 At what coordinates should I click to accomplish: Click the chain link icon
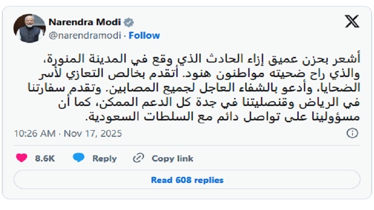pos(138,158)
